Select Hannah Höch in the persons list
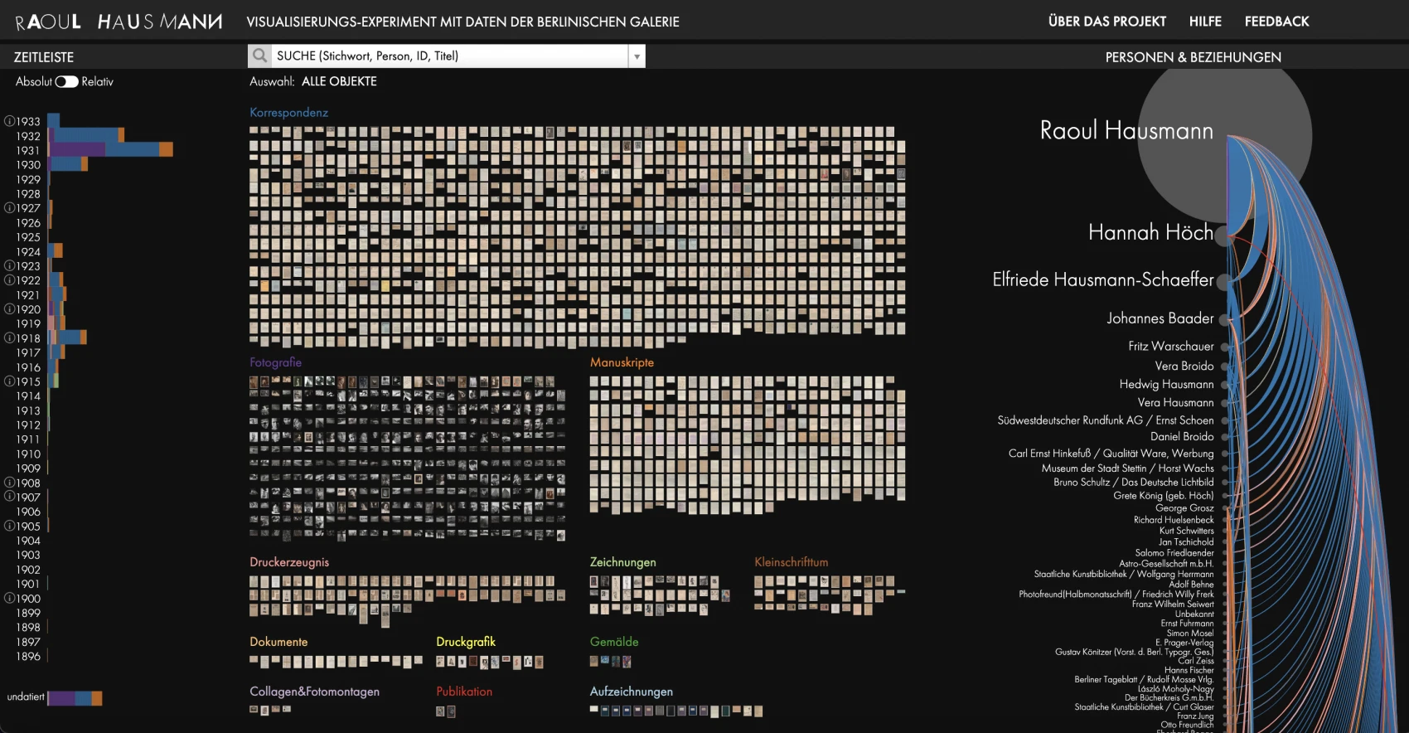The width and height of the screenshot is (1409, 733). pyautogui.click(x=1150, y=232)
